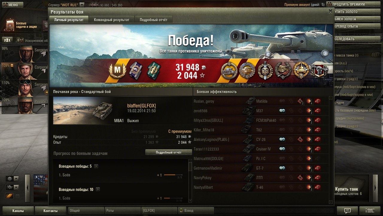Click the Mastery badge M medal icon
The width and height of the screenshot is (383, 216).
(x=118, y=71)
